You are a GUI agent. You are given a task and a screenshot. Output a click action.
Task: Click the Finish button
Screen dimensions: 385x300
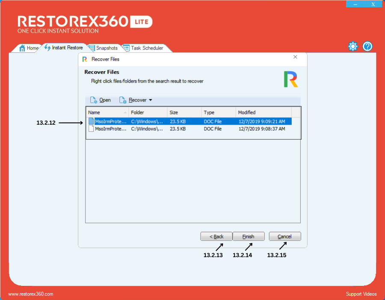point(248,237)
